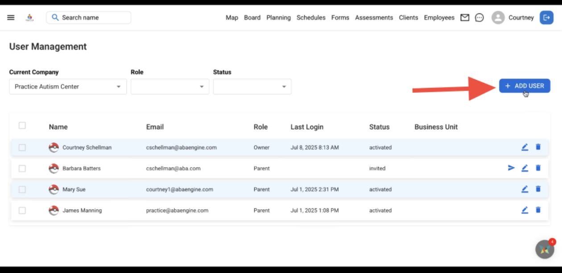This screenshot has height=273, width=562.
Task: Edit Courtney Schellman's user record
Action: click(525, 147)
